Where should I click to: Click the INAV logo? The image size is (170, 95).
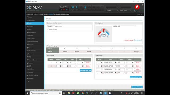[34, 8]
